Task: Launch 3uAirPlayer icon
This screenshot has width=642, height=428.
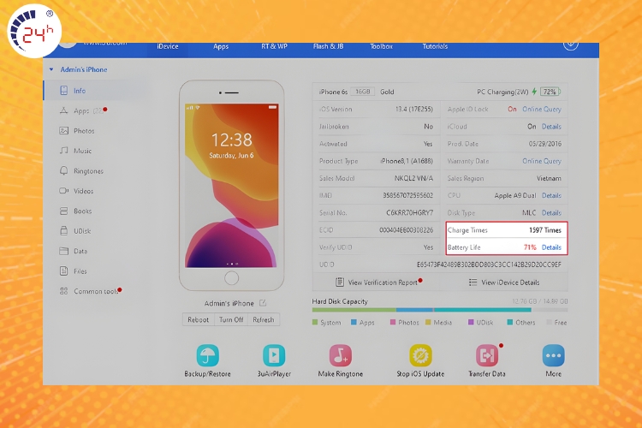Action: [x=274, y=355]
